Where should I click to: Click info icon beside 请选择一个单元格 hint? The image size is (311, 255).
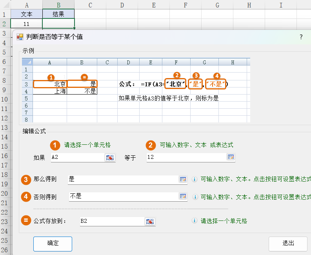click(194, 221)
